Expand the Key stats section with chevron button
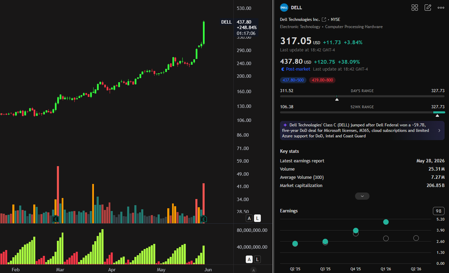This screenshot has width=449, height=273. (x=362, y=196)
